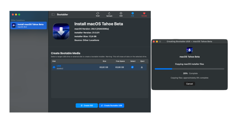Image resolution: width=235 pixels, height=124 pixels.
Task: Click the USB disk name
Action: pyautogui.click(x=59, y=66)
